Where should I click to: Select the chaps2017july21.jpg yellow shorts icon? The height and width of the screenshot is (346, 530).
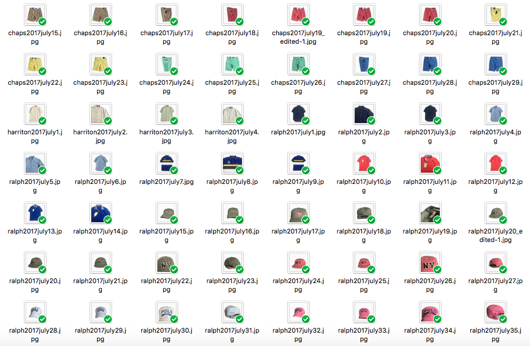pyautogui.click(x=495, y=14)
